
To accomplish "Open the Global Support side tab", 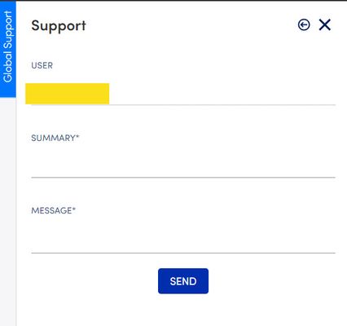I will (8, 49).
